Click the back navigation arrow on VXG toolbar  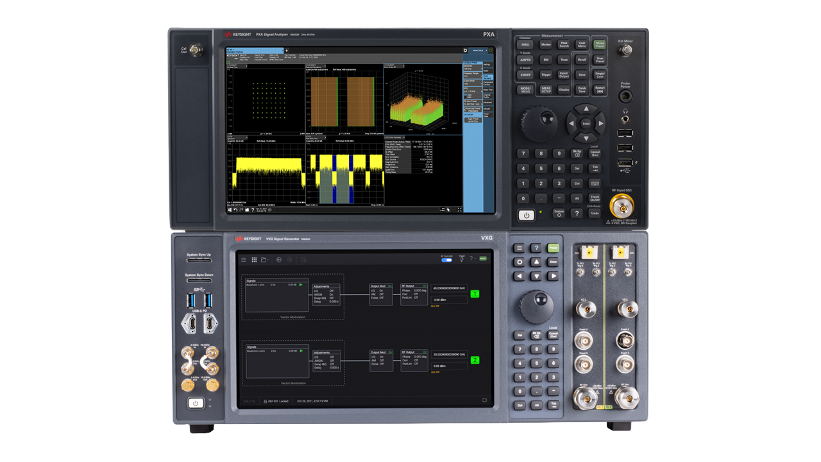pyautogui.click(x=278, y=259)
